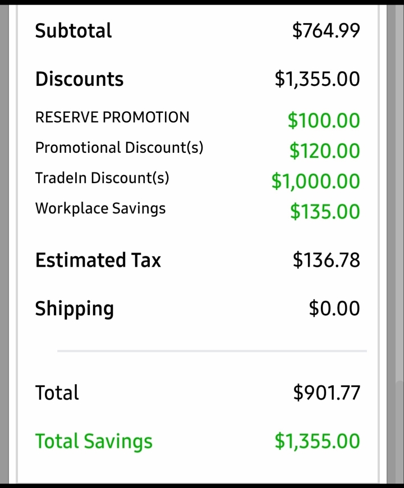Select the RESERVE PROMOTION line
The height and width of the screenshot is (488, 404).
tap(112, 117)
